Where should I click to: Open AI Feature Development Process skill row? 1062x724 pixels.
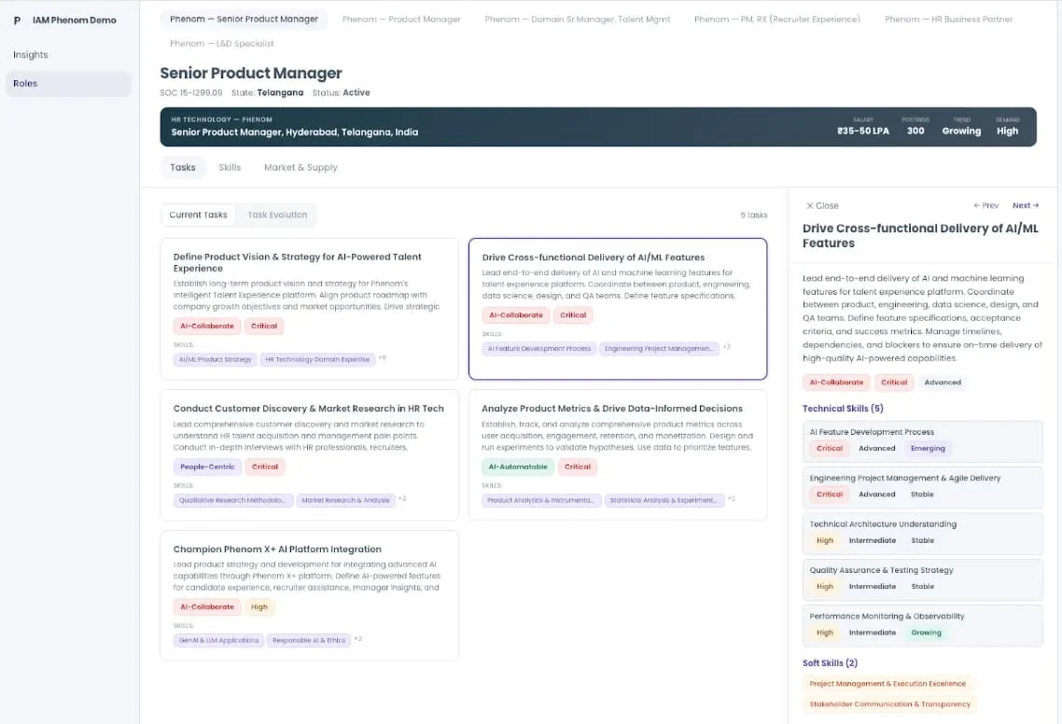point(922,441)
